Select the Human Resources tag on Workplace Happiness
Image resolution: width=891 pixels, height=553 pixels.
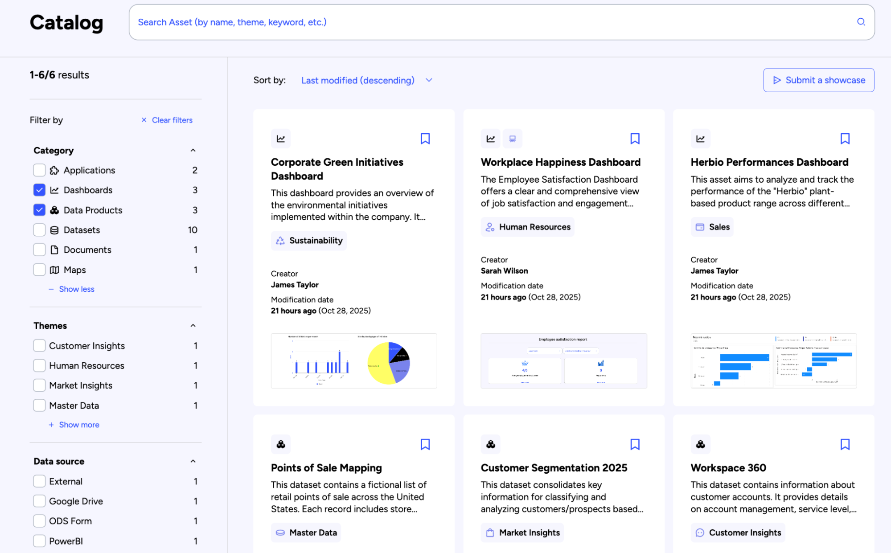click(527, 227)
